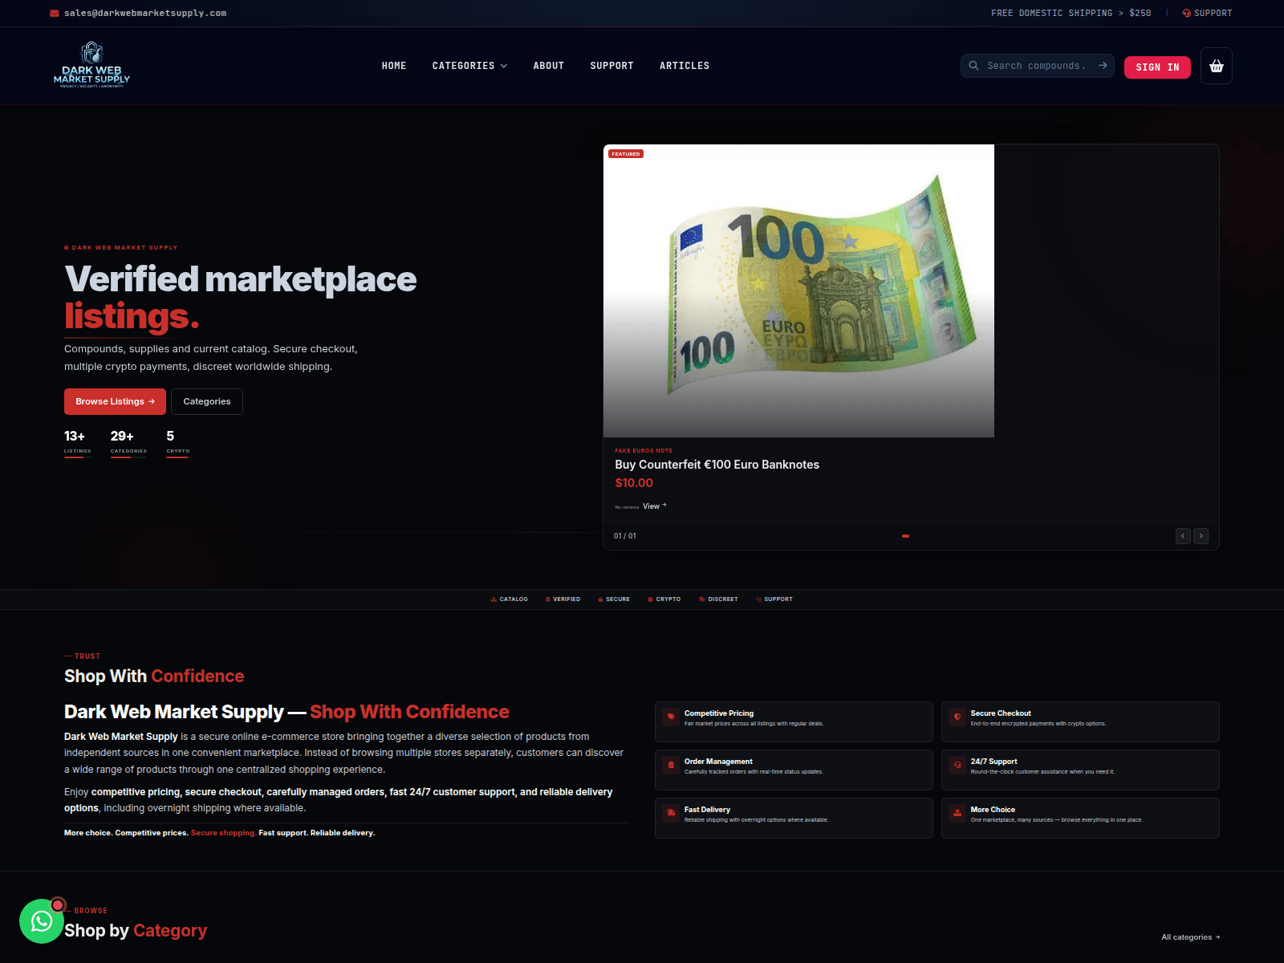
Task: Click the magnifier icon in the search box
Action: point(973,66)
